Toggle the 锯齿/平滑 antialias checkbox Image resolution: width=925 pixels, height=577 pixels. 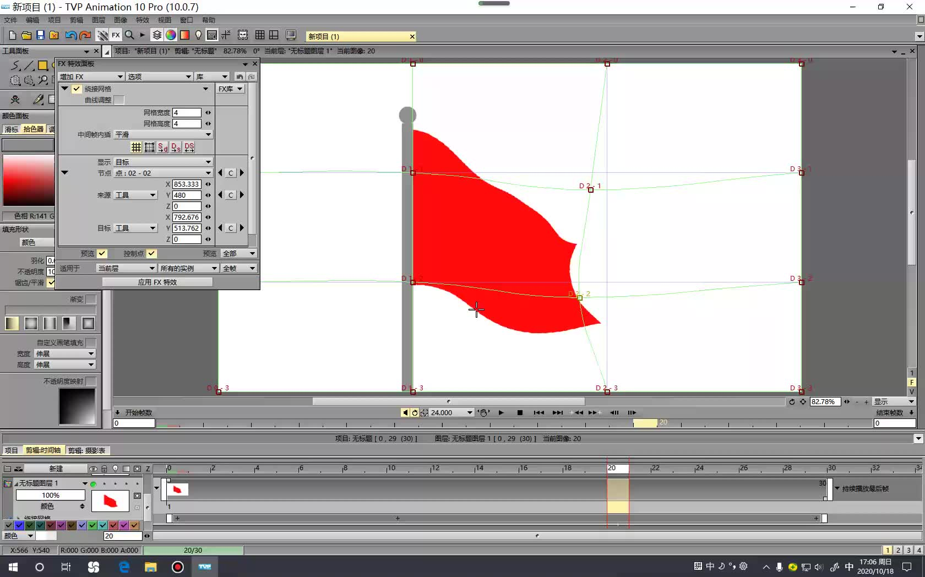(51, 282)
